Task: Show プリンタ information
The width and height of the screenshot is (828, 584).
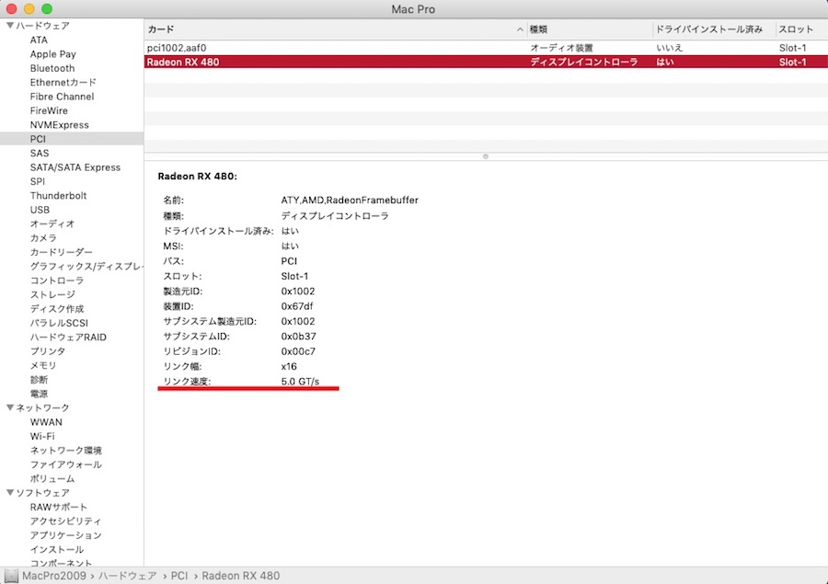Action: (x=48, y=351)
